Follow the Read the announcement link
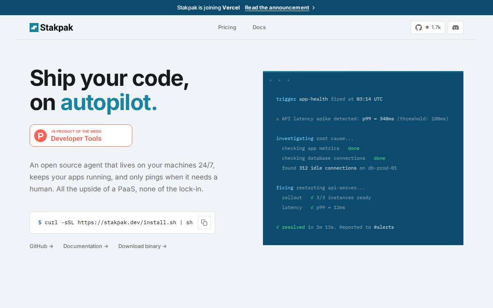 (x=277, y=8)
